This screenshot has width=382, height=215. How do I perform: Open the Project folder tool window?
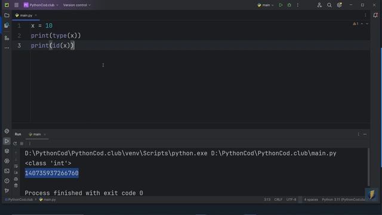point(7,16)
